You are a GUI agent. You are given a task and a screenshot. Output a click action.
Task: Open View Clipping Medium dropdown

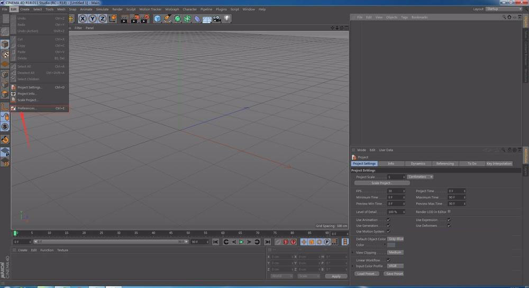pos(395,252)
